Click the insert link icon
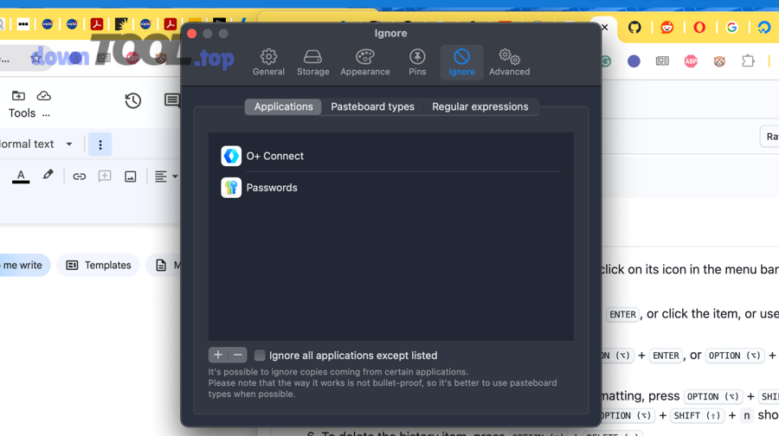 (79, 176)
